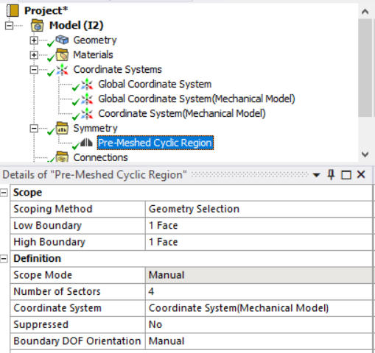This screenshot has height=353, width=375.
Task: Click the tree vertical scrollbar thumb
Action: (365, 68)
